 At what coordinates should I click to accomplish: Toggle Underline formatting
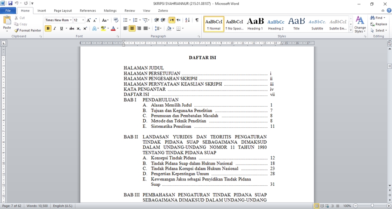[x=61, y=29]
